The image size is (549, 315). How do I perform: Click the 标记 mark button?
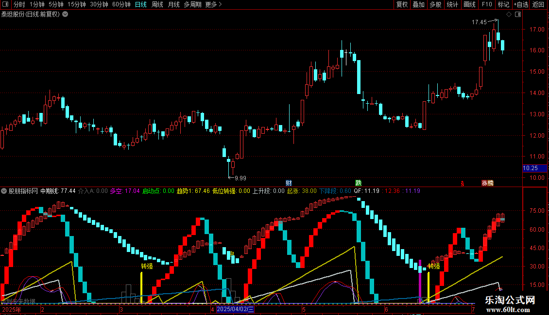tap(503, 4)
